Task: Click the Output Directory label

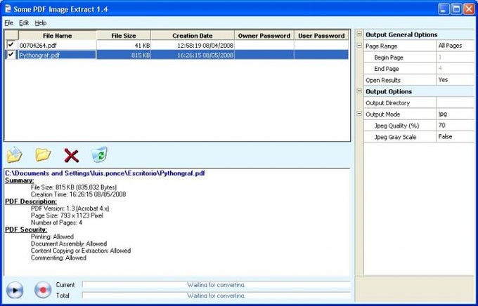Action: click(x=387, y=103)
